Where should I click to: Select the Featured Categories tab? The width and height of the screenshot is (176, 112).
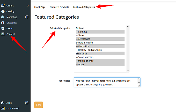pos(84,7)
